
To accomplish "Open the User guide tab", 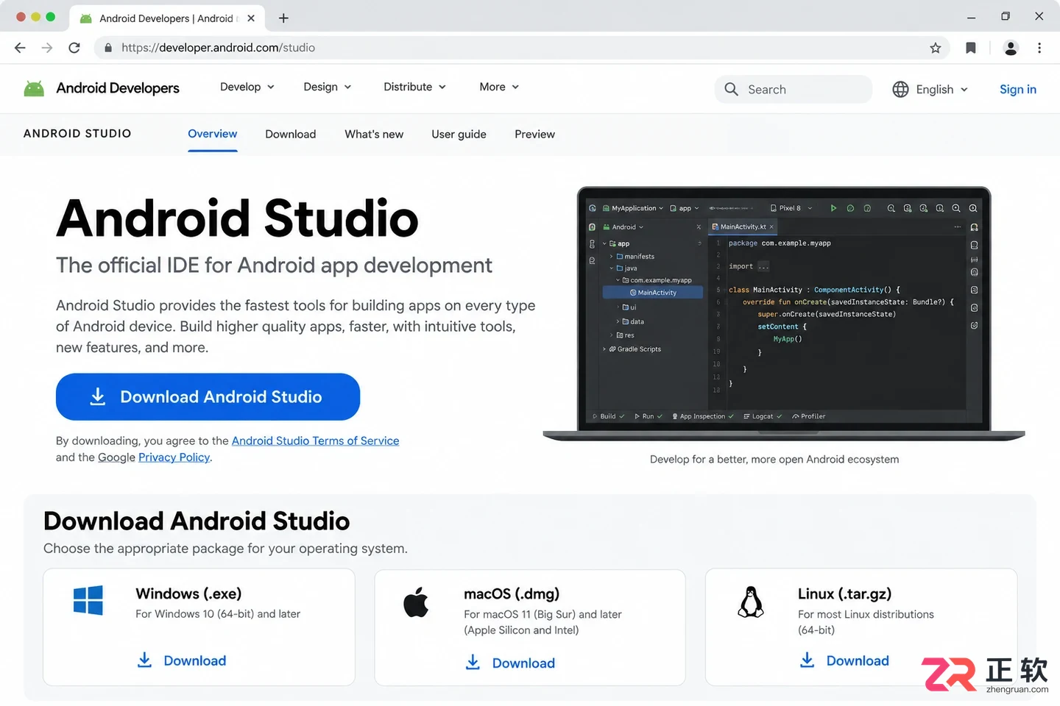I will pos(459,134).
